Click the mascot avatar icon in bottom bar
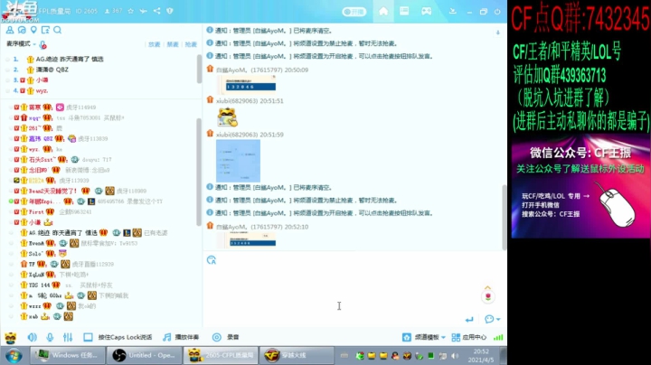651x365 pixels. coord(10,338)
